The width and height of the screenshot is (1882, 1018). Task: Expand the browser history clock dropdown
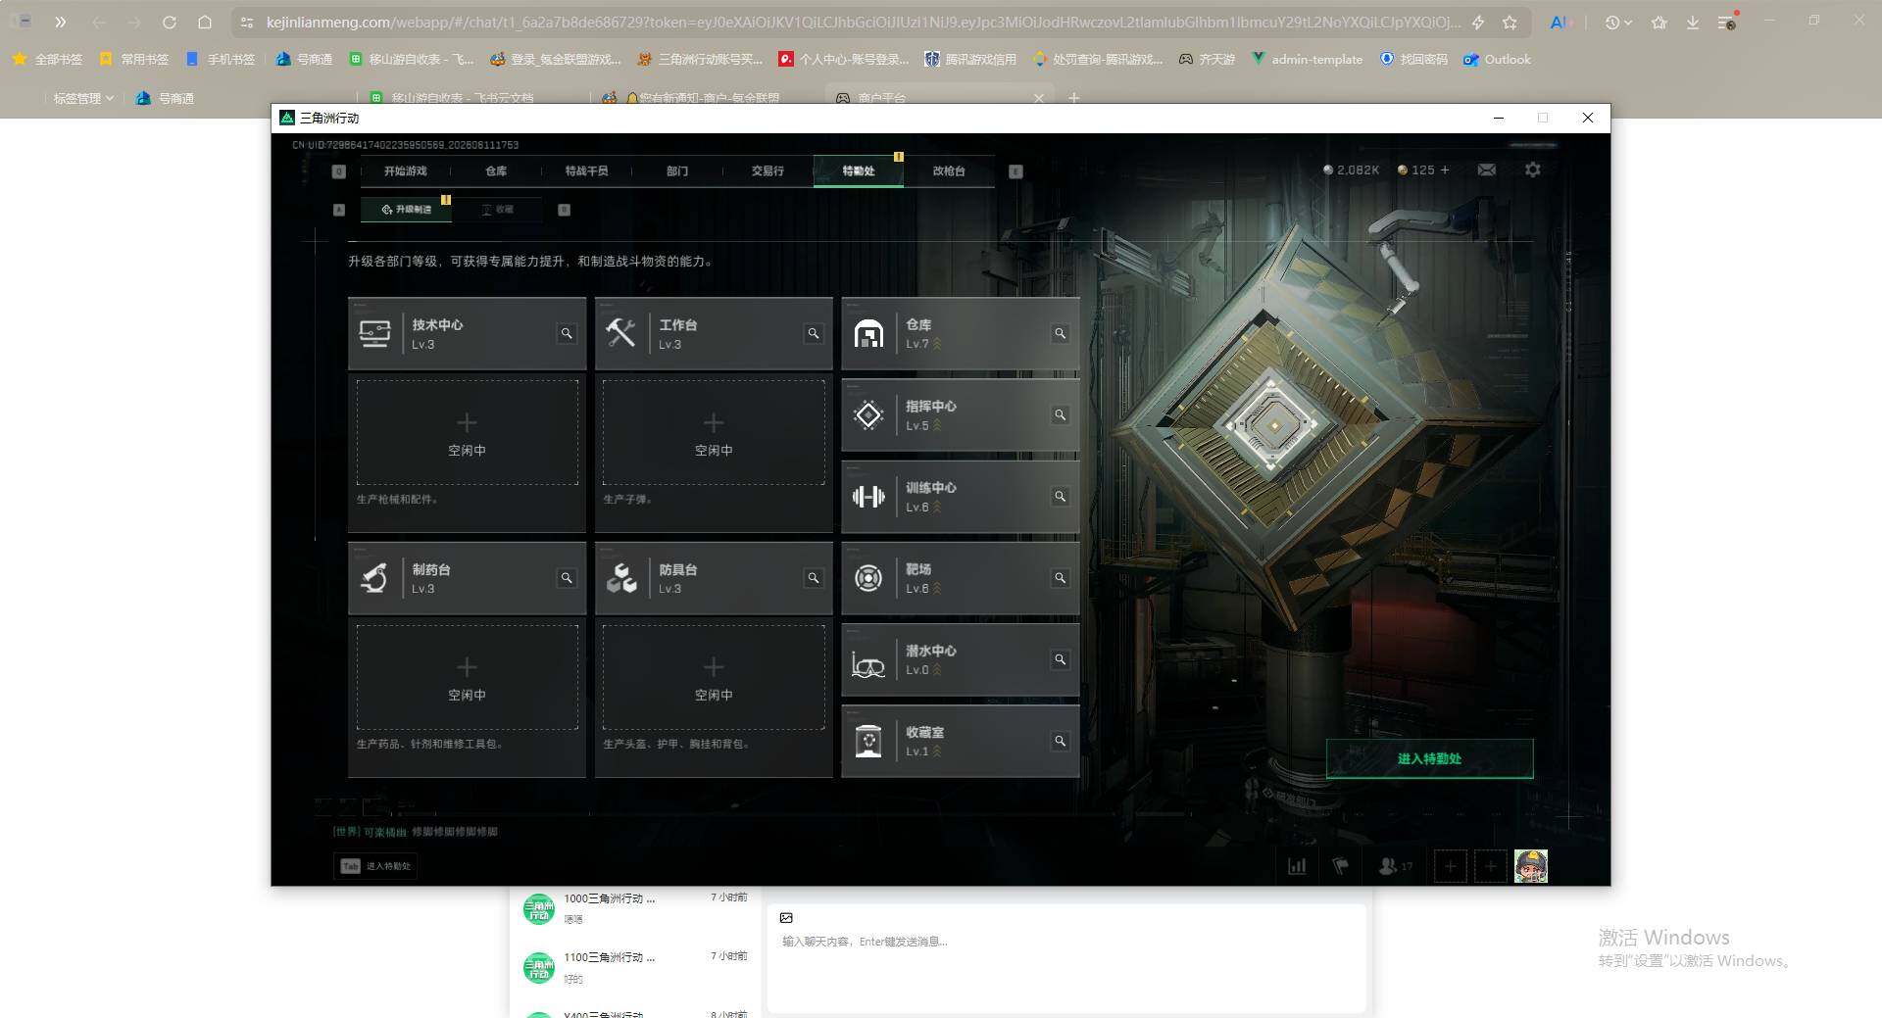click(x=1618, y=22)
